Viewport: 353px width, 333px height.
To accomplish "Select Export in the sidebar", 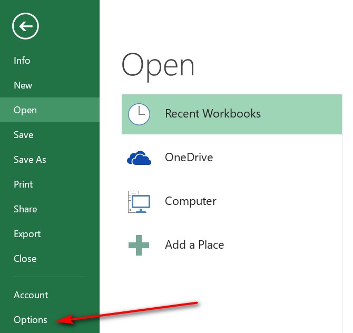I will click(x=27, y=234).
